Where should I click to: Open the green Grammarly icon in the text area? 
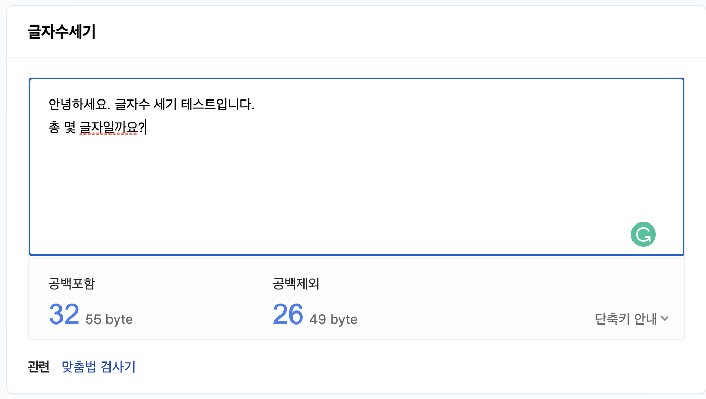coord(643,235)
